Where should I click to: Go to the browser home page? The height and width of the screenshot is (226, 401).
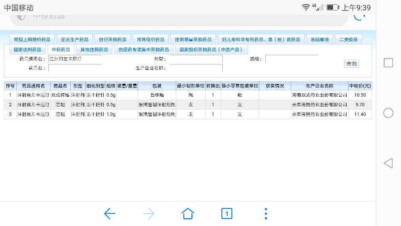pos(188,214)
